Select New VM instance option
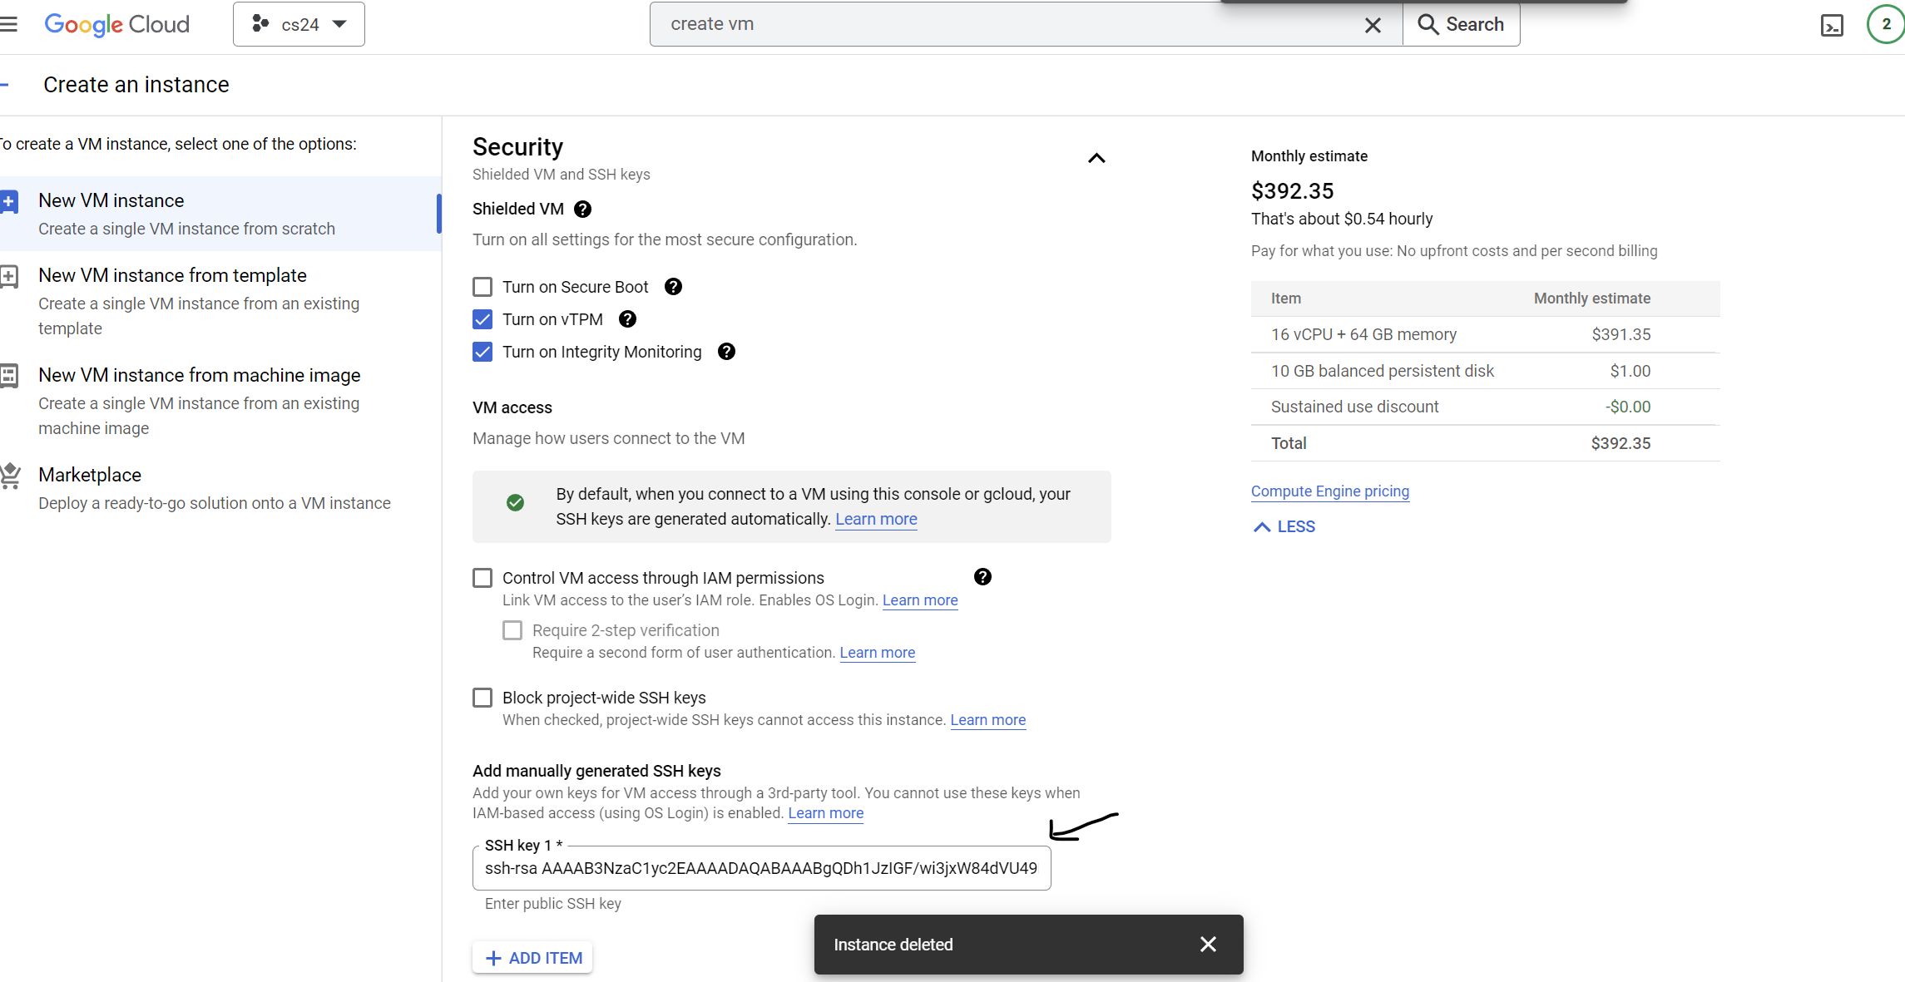 click(220, 214)
